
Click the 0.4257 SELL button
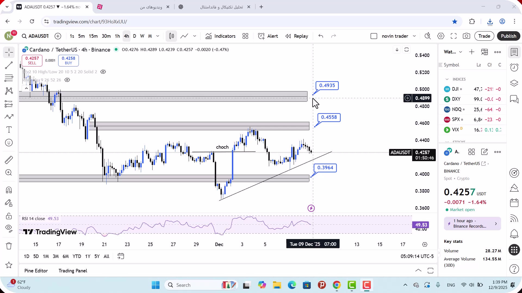(x=32, y=60)
